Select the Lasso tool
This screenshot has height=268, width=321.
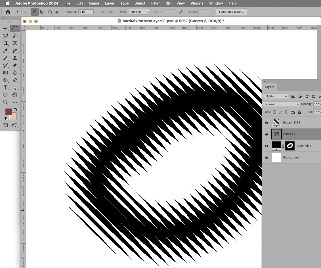coord(5,36)
